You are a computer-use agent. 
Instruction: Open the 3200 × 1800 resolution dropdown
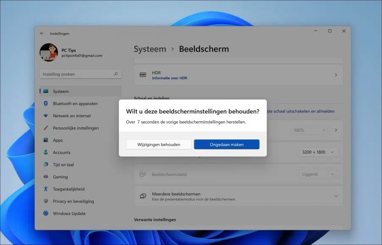coord(318,152)
